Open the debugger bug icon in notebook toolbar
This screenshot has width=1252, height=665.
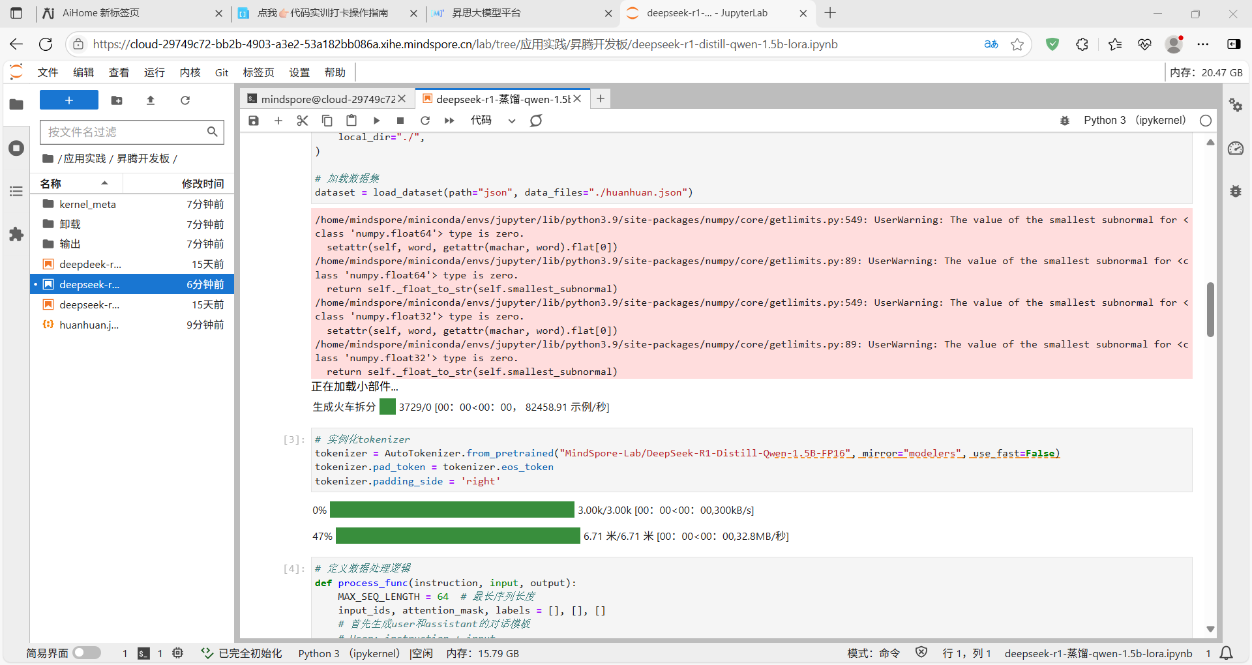tap(1065, 121)
